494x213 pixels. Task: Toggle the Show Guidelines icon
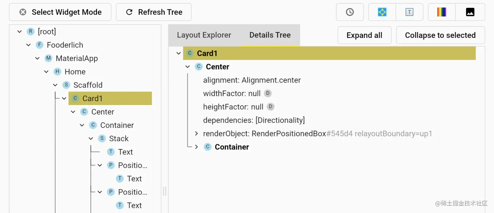tap(382, 12)
